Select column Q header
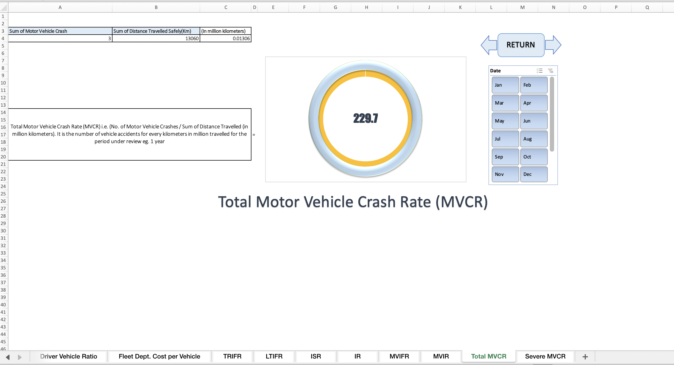674x365 pixels. click(647, 7)
